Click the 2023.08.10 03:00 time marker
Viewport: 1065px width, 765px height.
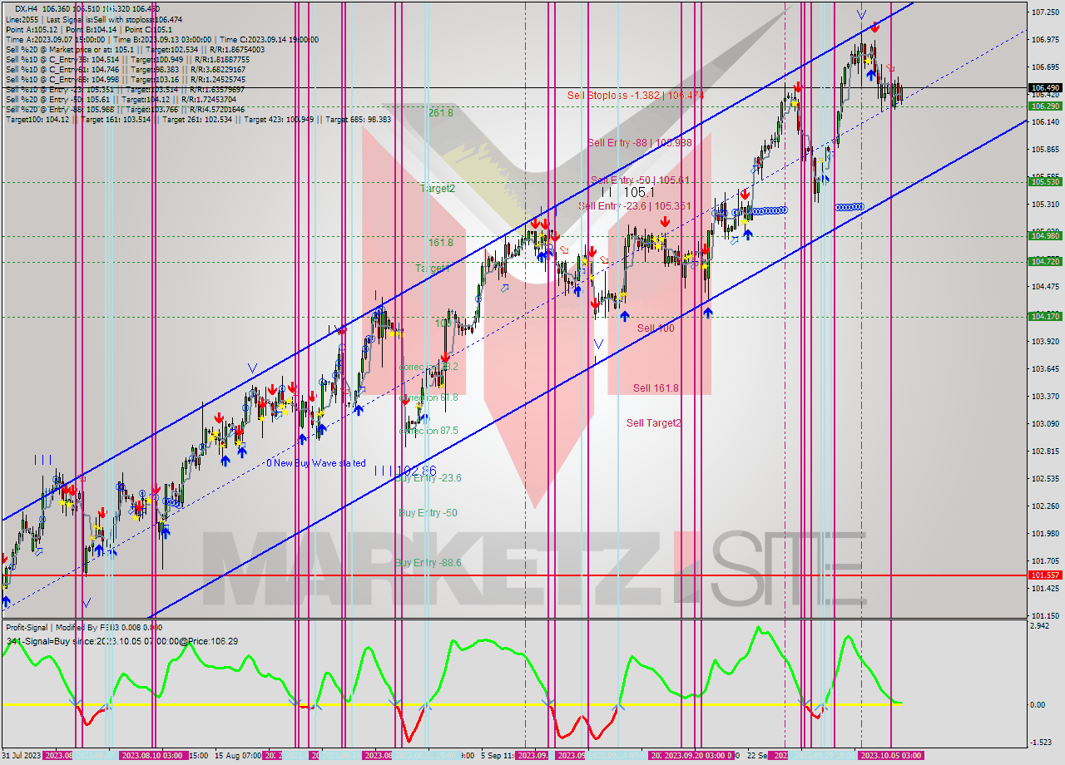(x=152, y=755)
